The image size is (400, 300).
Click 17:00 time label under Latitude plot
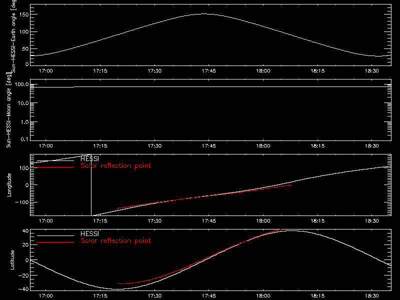(x=46, y=295)
